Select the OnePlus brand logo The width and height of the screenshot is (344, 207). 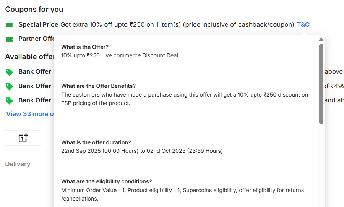point(23,138)
